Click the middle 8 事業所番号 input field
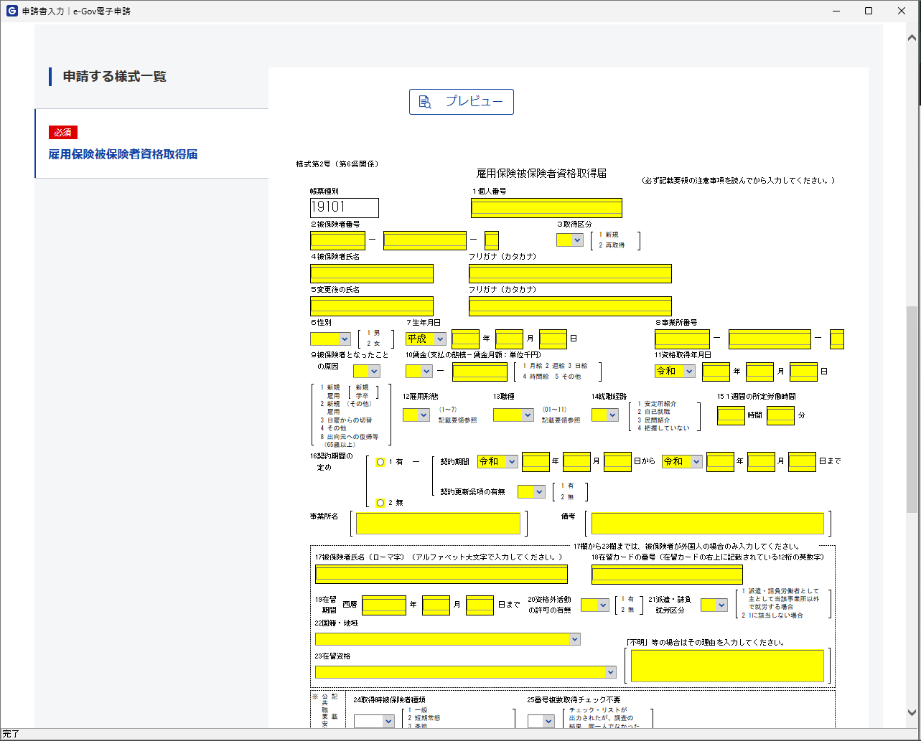The height and width of the screenshot is (741, 921). (x=770, y=339)
